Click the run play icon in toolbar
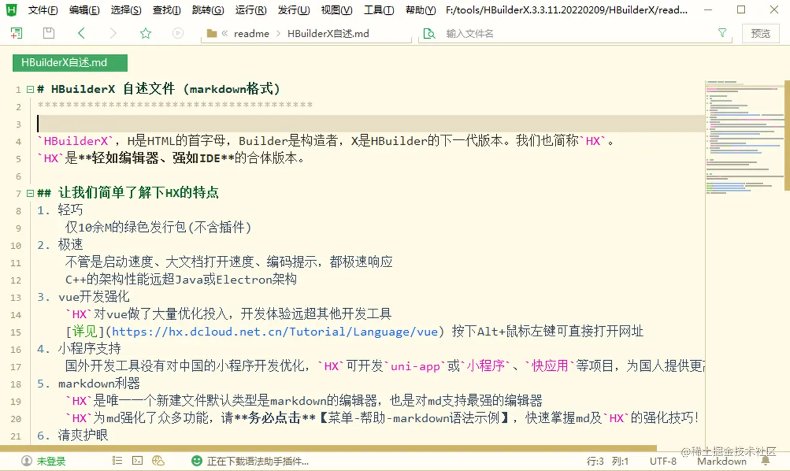The height and width of the screenshot is (471, 790). [178, 33]
